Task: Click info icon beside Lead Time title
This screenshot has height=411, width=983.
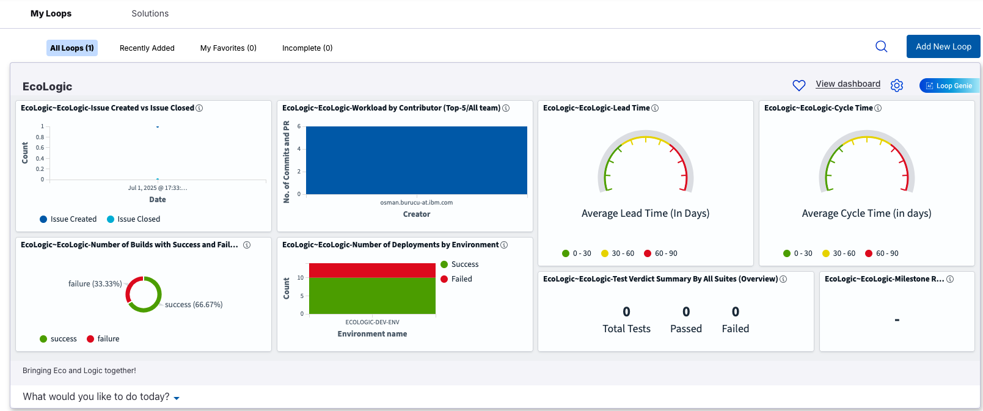Action: click(655, 108)
